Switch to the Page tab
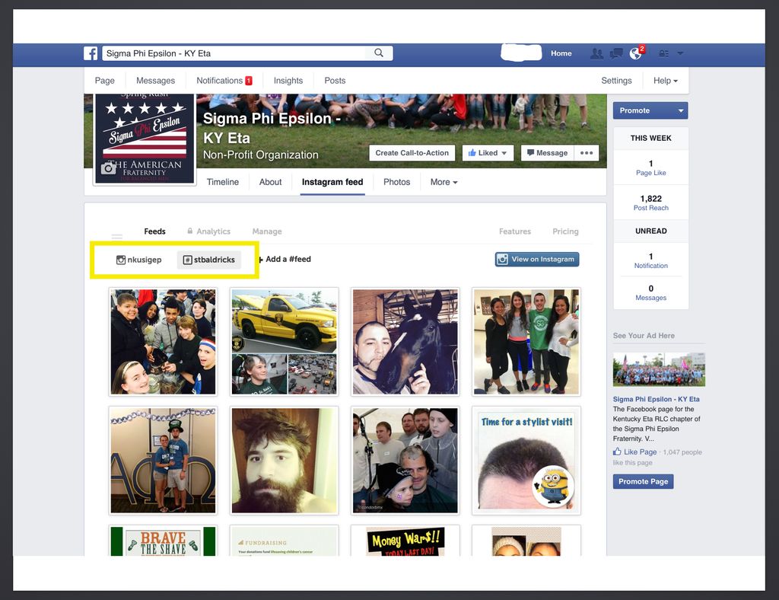The image size is (779, 600). tap(105, 81)
